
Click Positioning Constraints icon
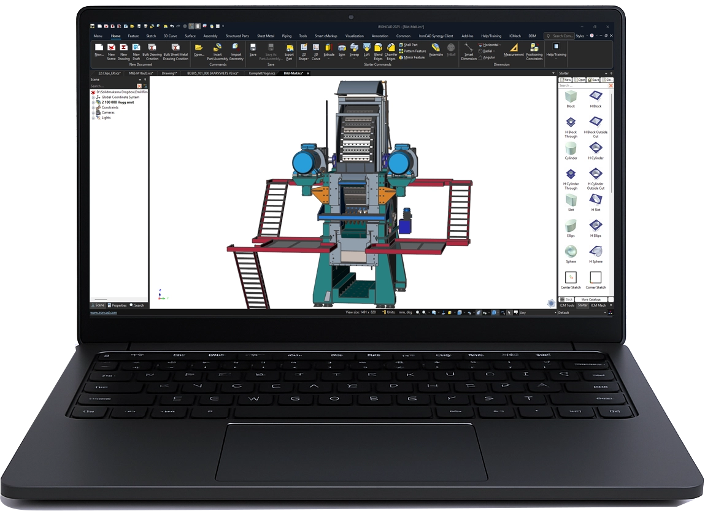coord(534,48)
